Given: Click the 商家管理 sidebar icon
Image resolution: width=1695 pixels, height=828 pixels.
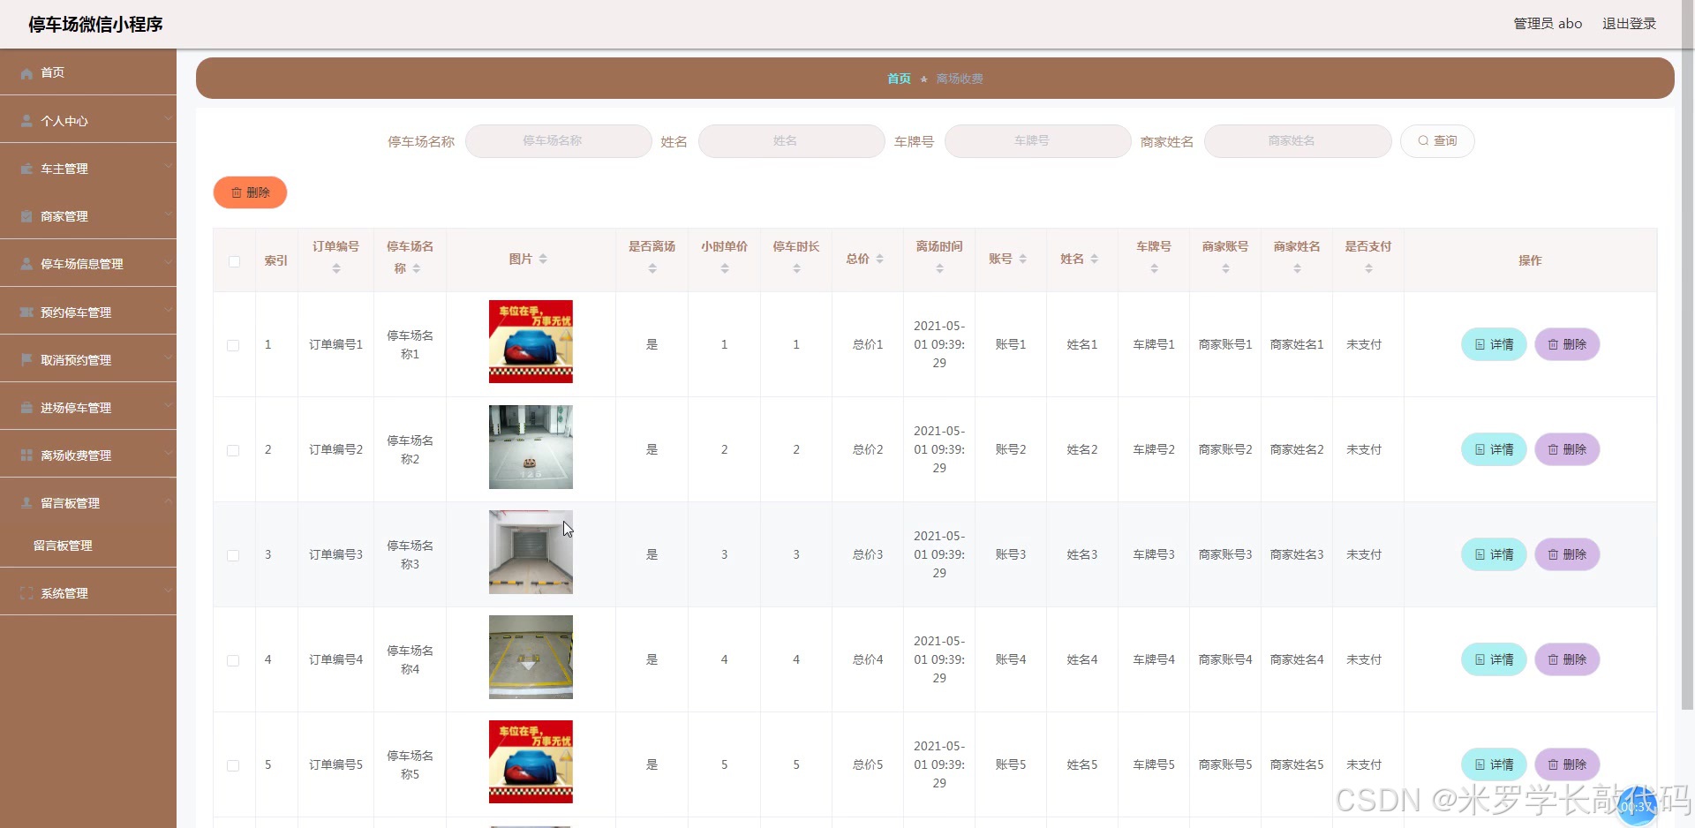Looking at the screenshot, I should (x=26, y=216).
